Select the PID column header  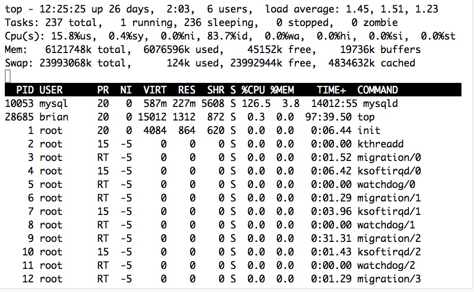(25, 90)
